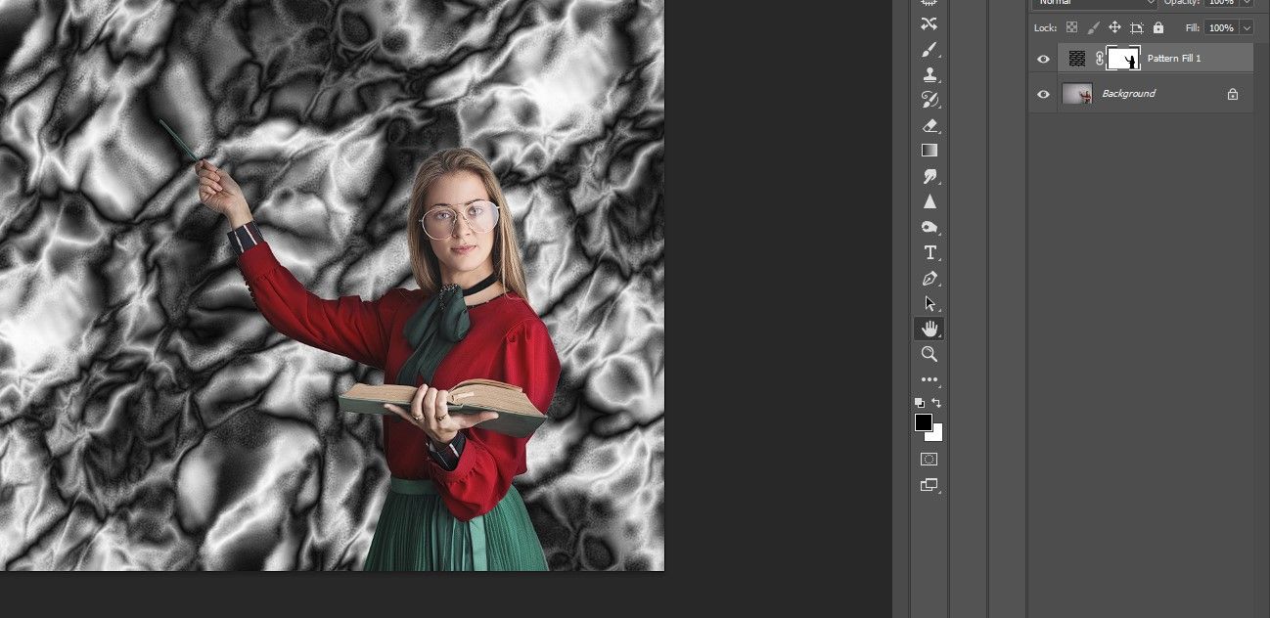
Task: Click the Fill 100% value field
Action: click(x=1221, y=28)
